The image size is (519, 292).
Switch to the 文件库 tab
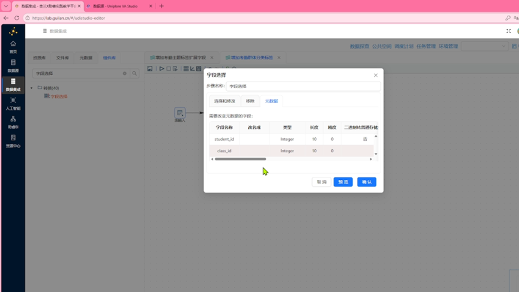click(x=62, y=58)
